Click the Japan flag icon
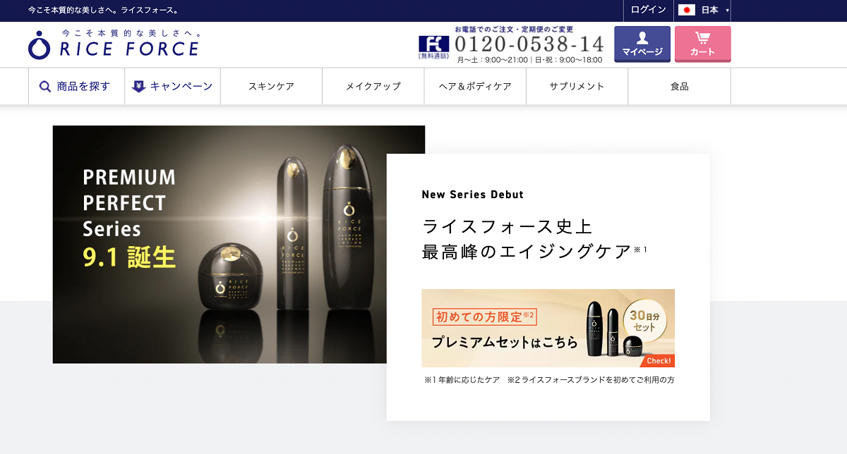Screen dimensions: 847x454 tap(686, 10)
